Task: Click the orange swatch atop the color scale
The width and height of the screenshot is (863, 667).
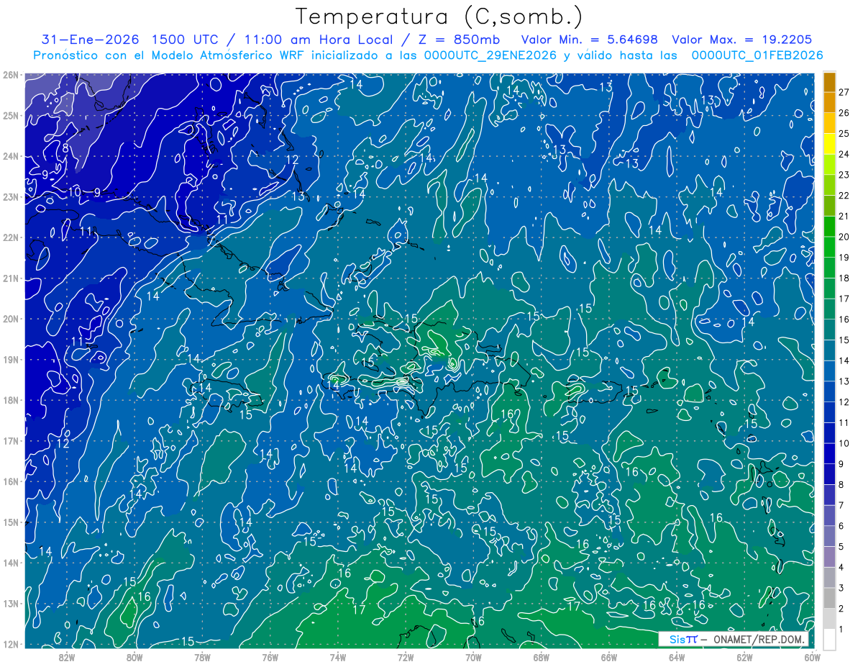Action: click(x=829, y=82)
